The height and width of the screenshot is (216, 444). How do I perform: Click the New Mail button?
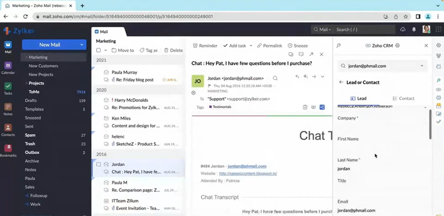[x=50, y=45]
